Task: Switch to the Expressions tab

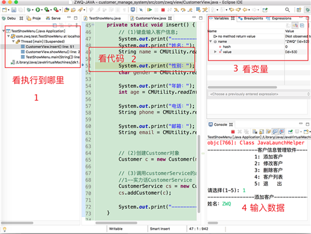Action: click(x=279, y=18)
